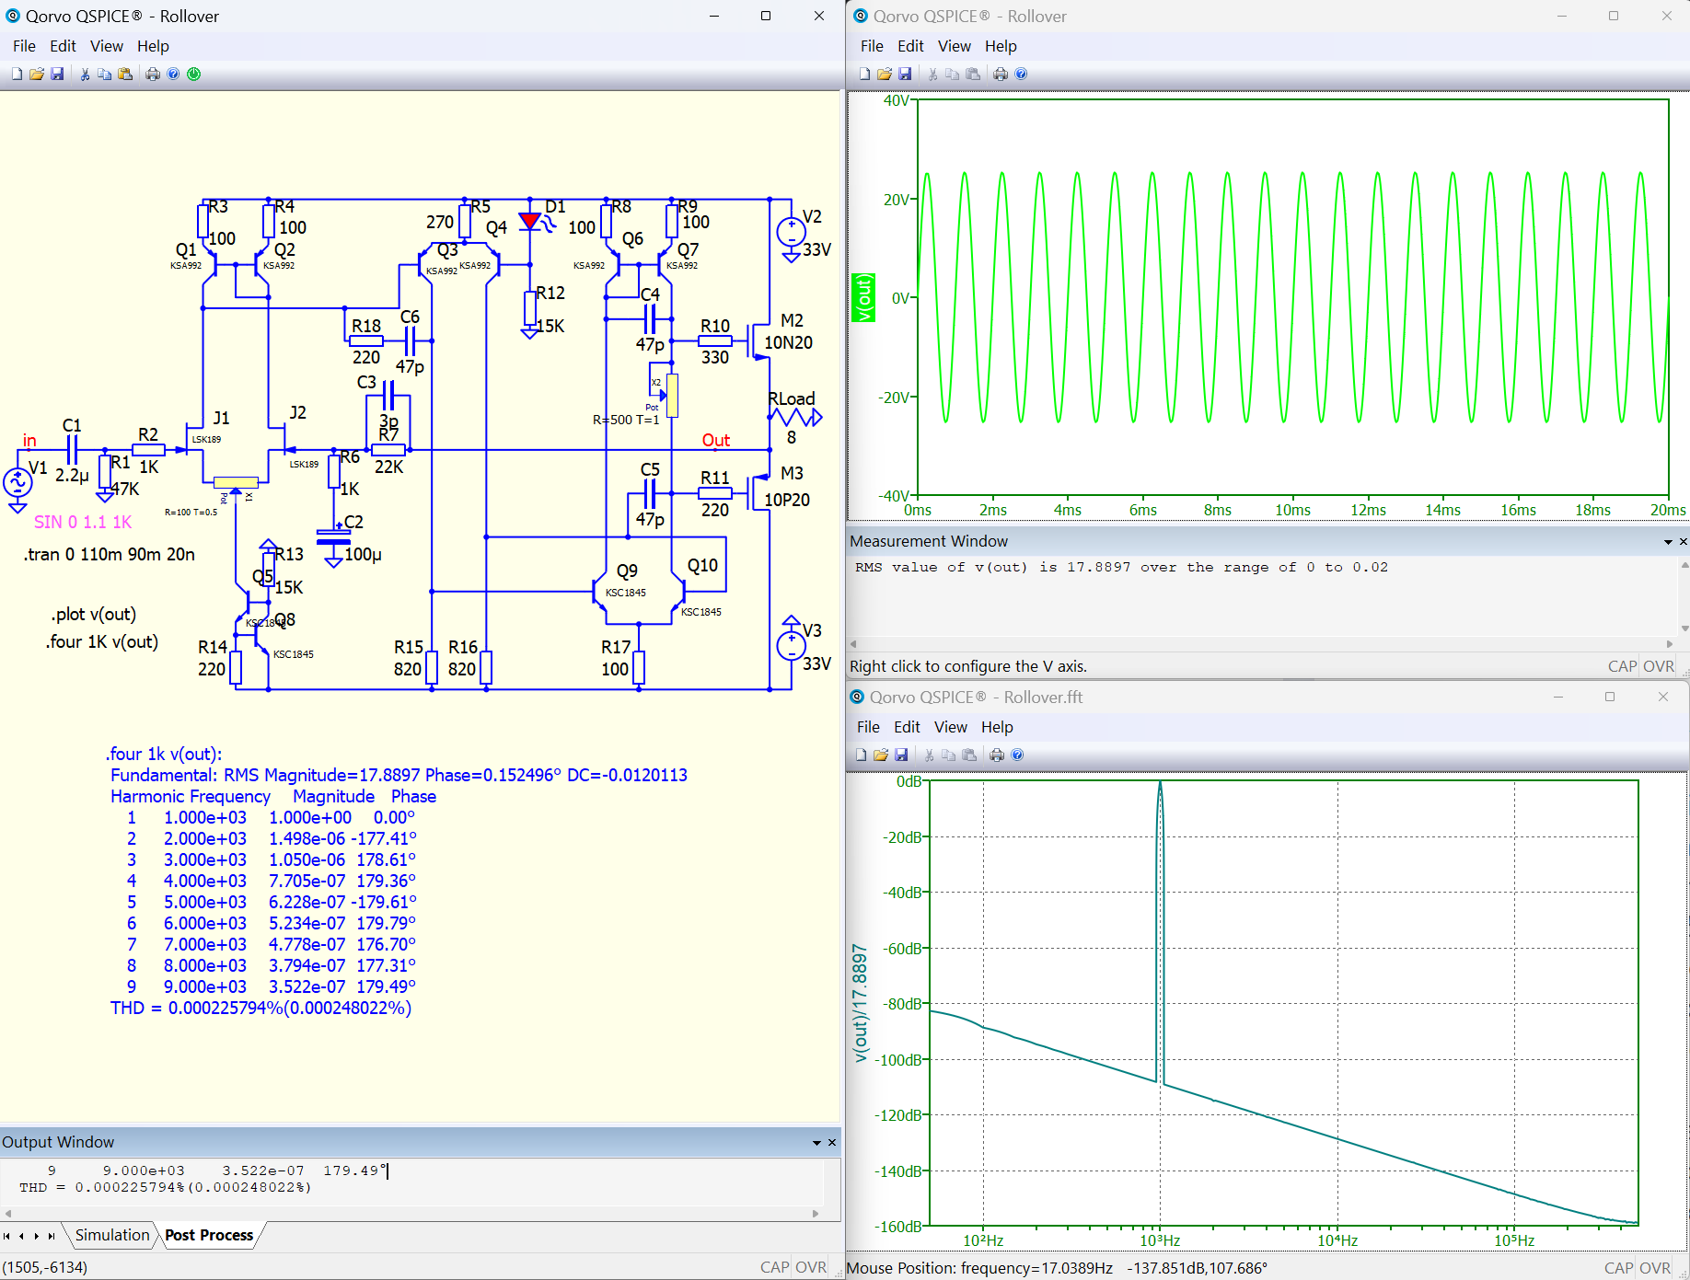
Task: Click green Run simulation icon
Action: point(194,75)
